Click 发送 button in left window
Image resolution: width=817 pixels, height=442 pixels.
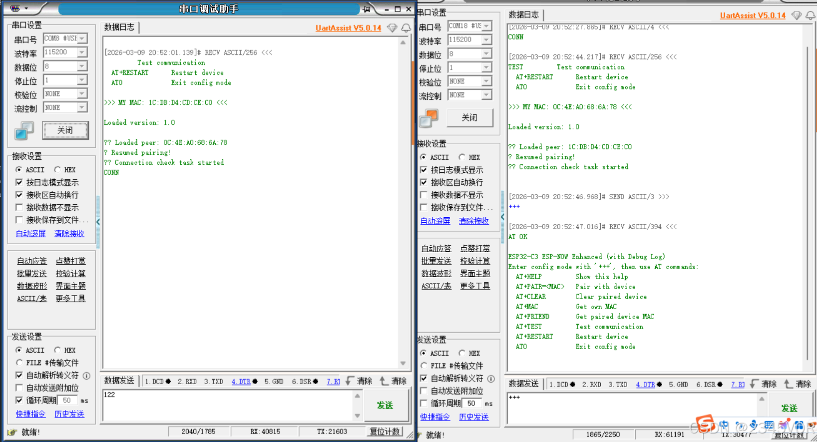tap(385, 405)
